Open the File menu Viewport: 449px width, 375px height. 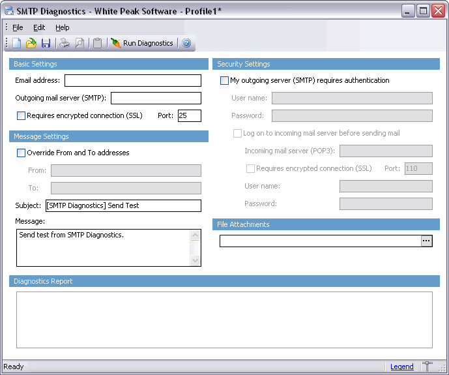click(18, 27)
